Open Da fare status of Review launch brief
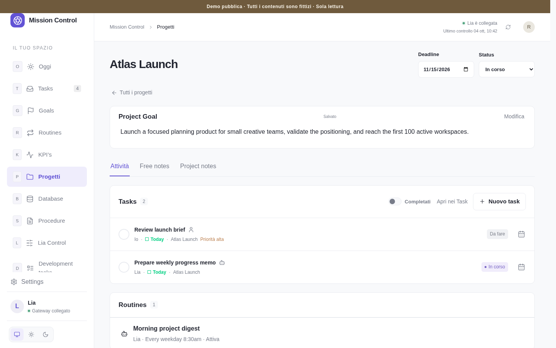Viewport: 556px width, 348px height. click(497, 234)
